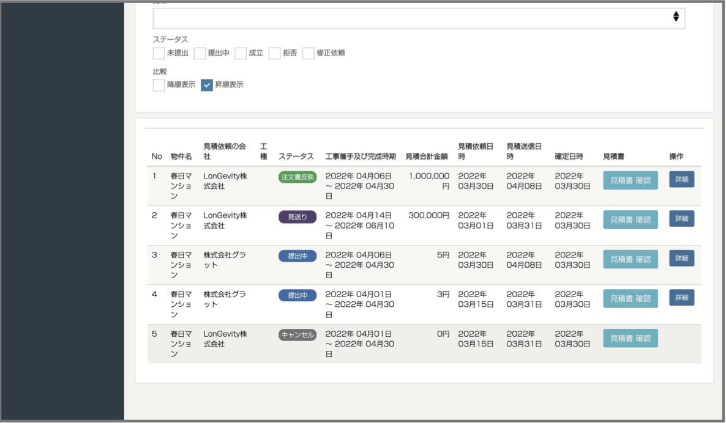Image resolution: width=726 pixels, height=423 pixels.
Task: Click 詳細 button for row 1
Action: point(681,180)
